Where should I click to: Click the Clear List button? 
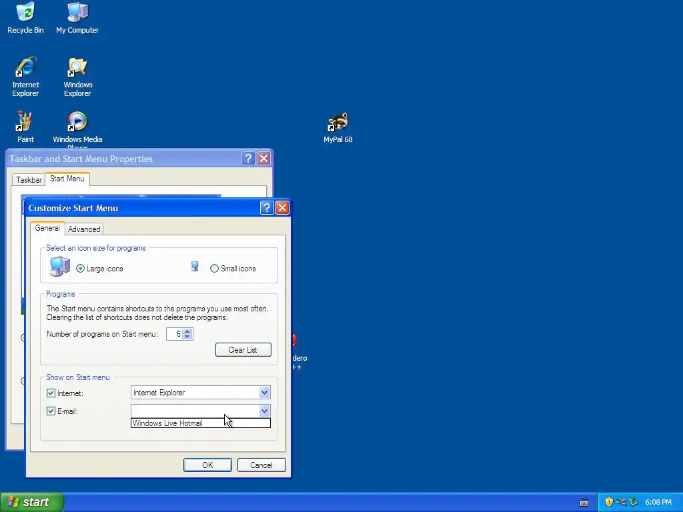point(243,349)
